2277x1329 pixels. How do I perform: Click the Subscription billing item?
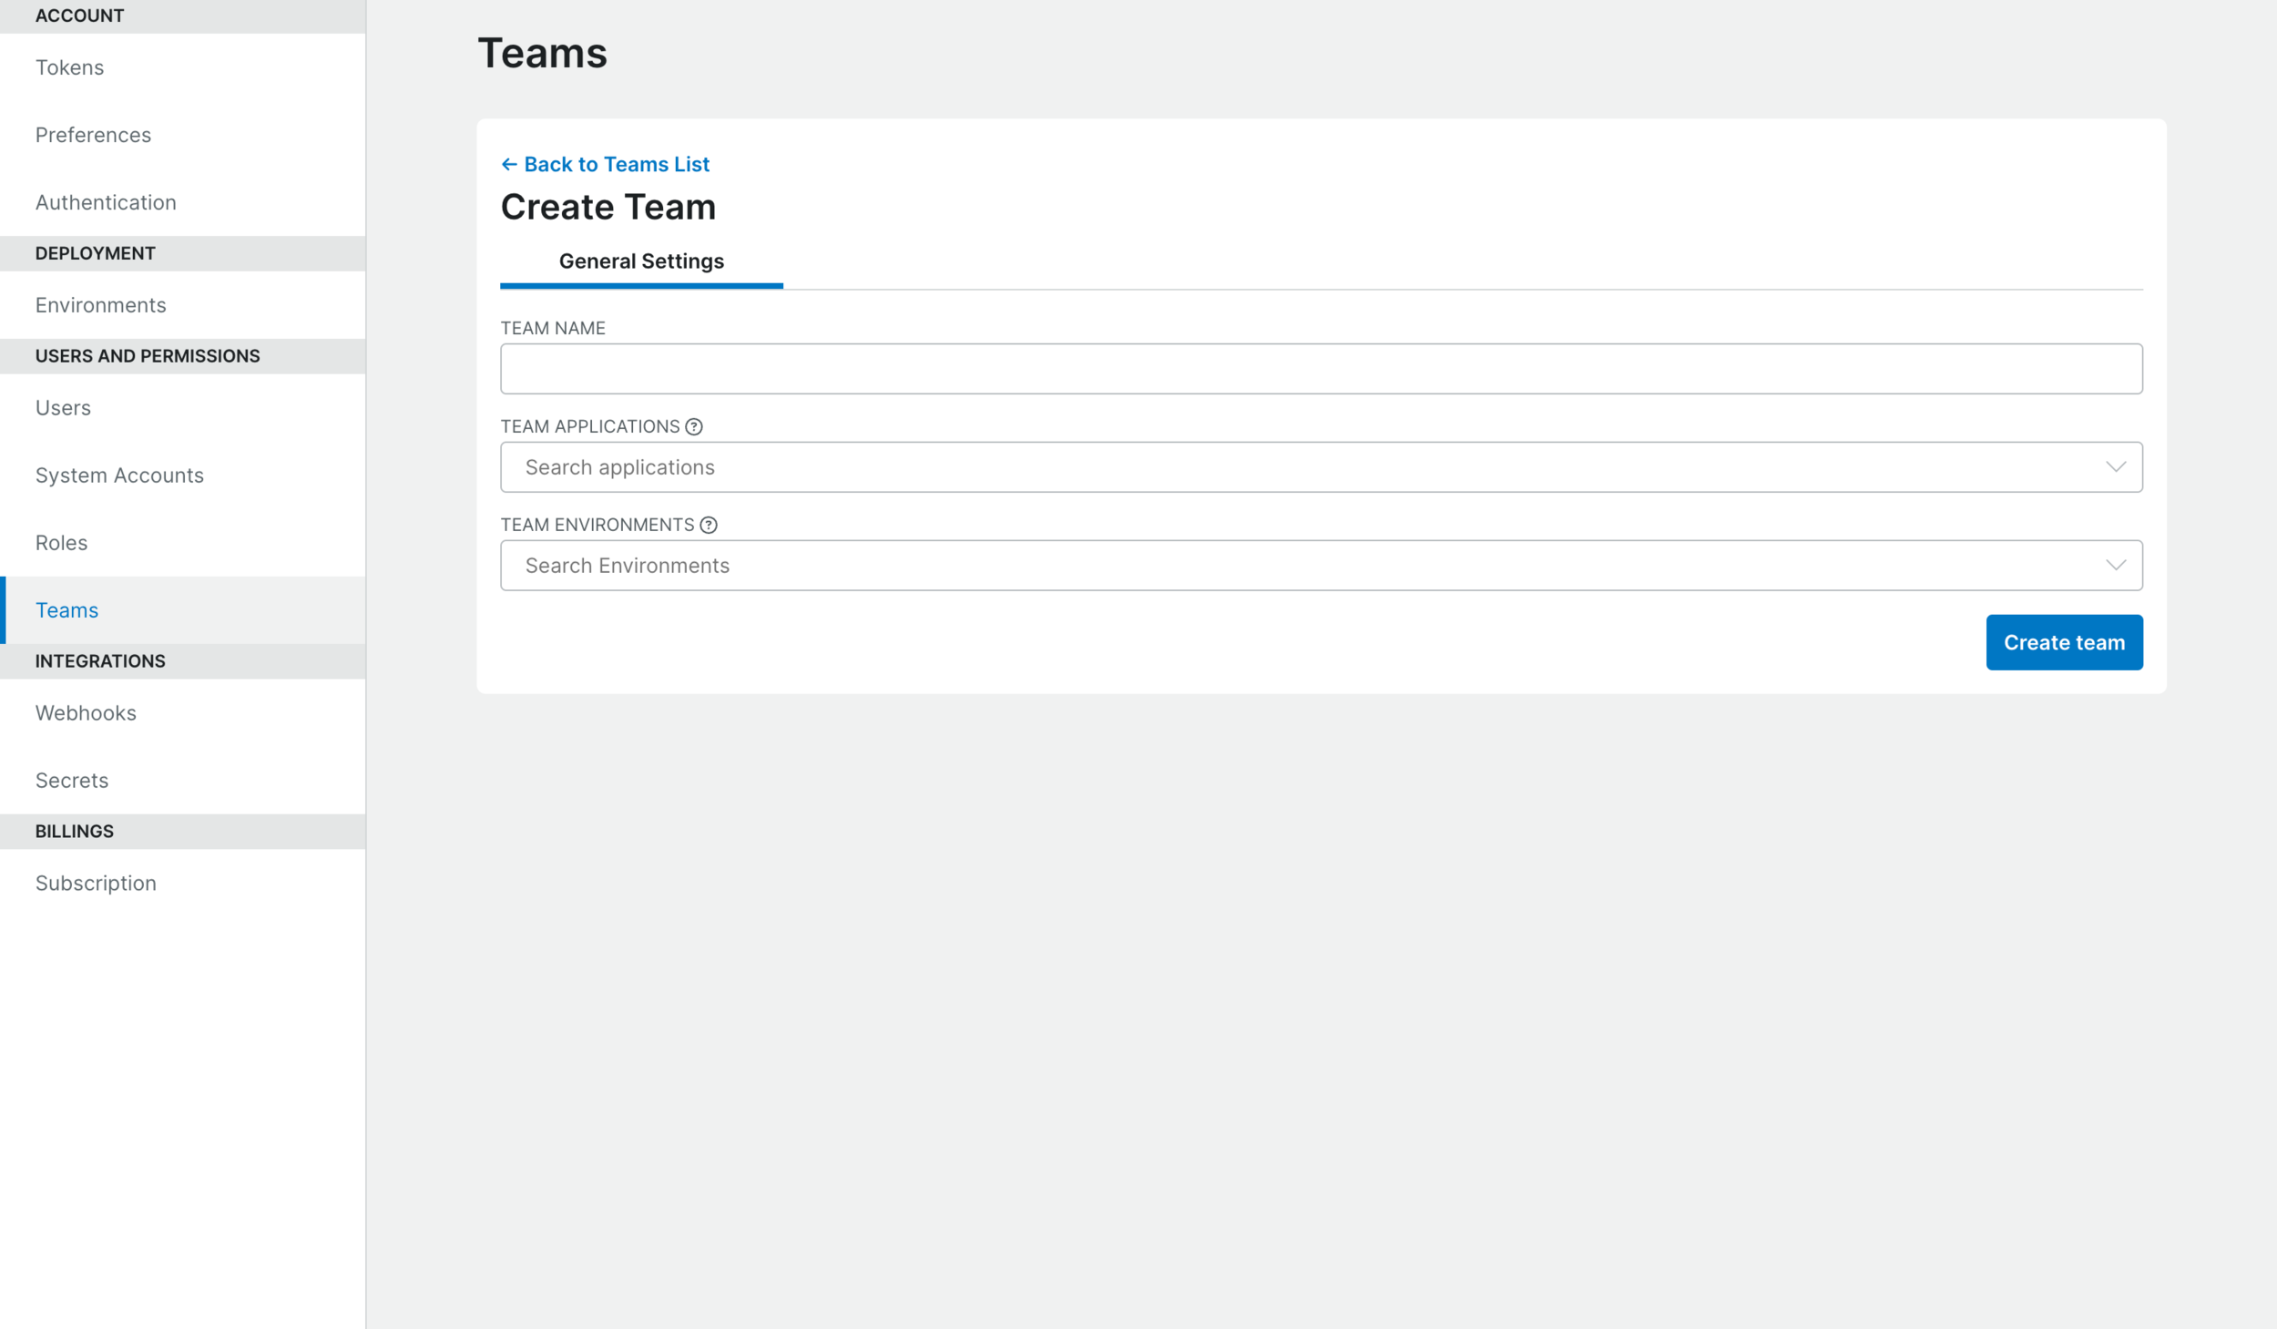click(x=97, y=881)
